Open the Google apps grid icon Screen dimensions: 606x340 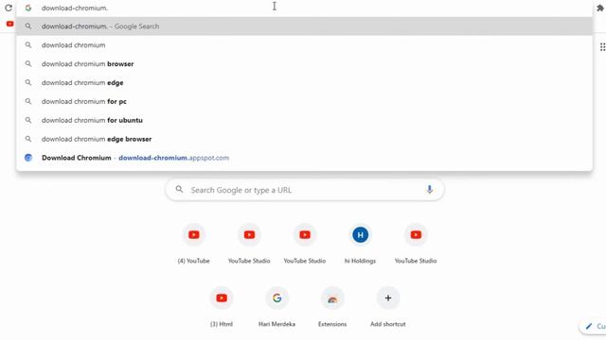tap(602, 47)
